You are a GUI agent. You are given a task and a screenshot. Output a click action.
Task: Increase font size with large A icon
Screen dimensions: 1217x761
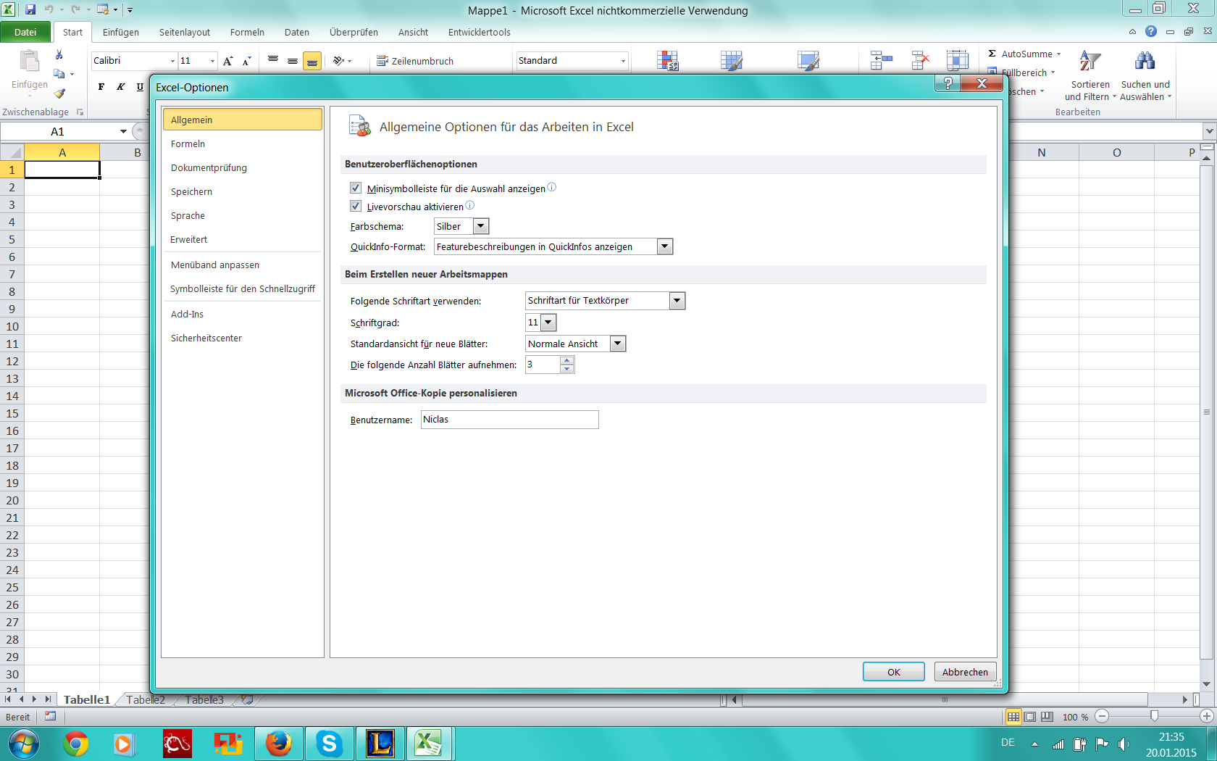228,61
